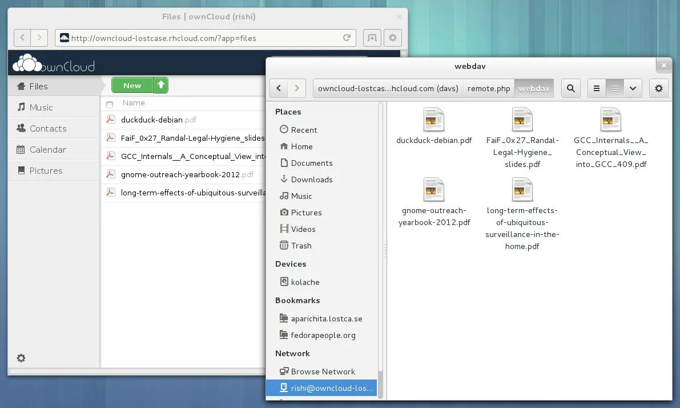
Task: Open Music section in ownCloud sidebar
Action: [54, 107]
